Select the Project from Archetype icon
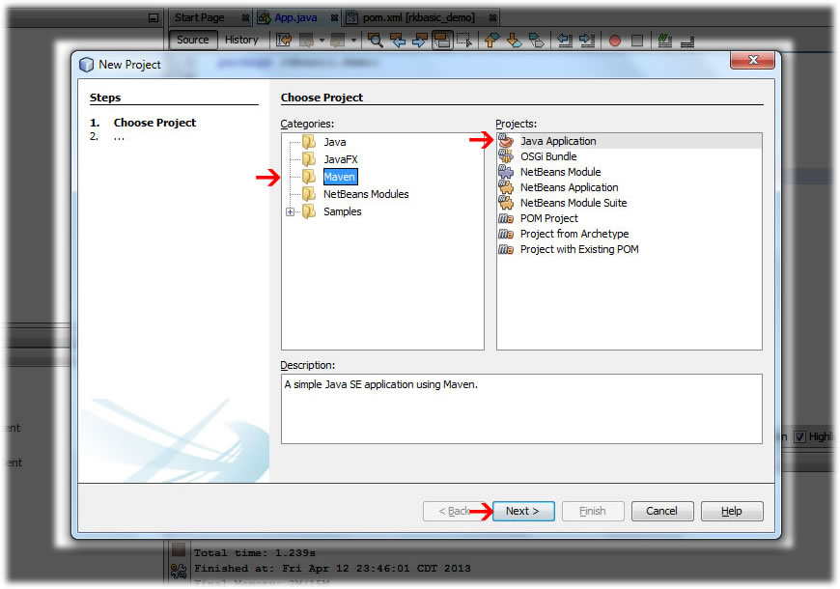 pyautogui.click(x=506, y=235)
